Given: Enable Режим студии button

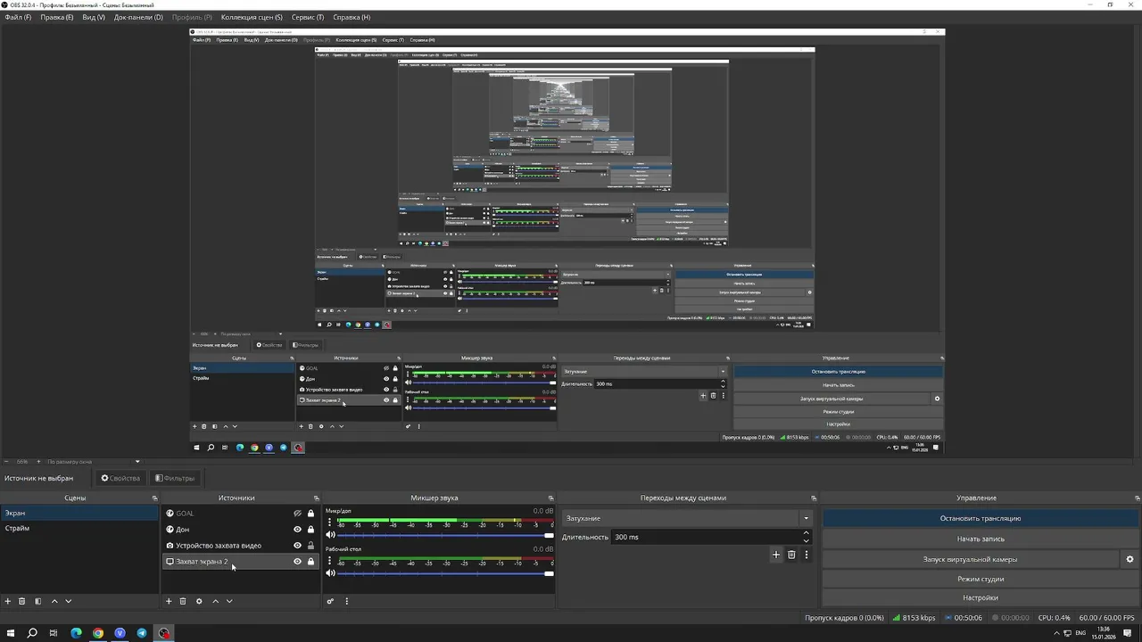Looking at the screenshot, I should pos(981,580).
